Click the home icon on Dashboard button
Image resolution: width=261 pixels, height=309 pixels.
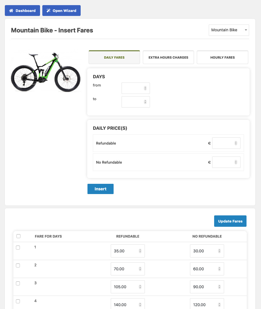[11, 11]
